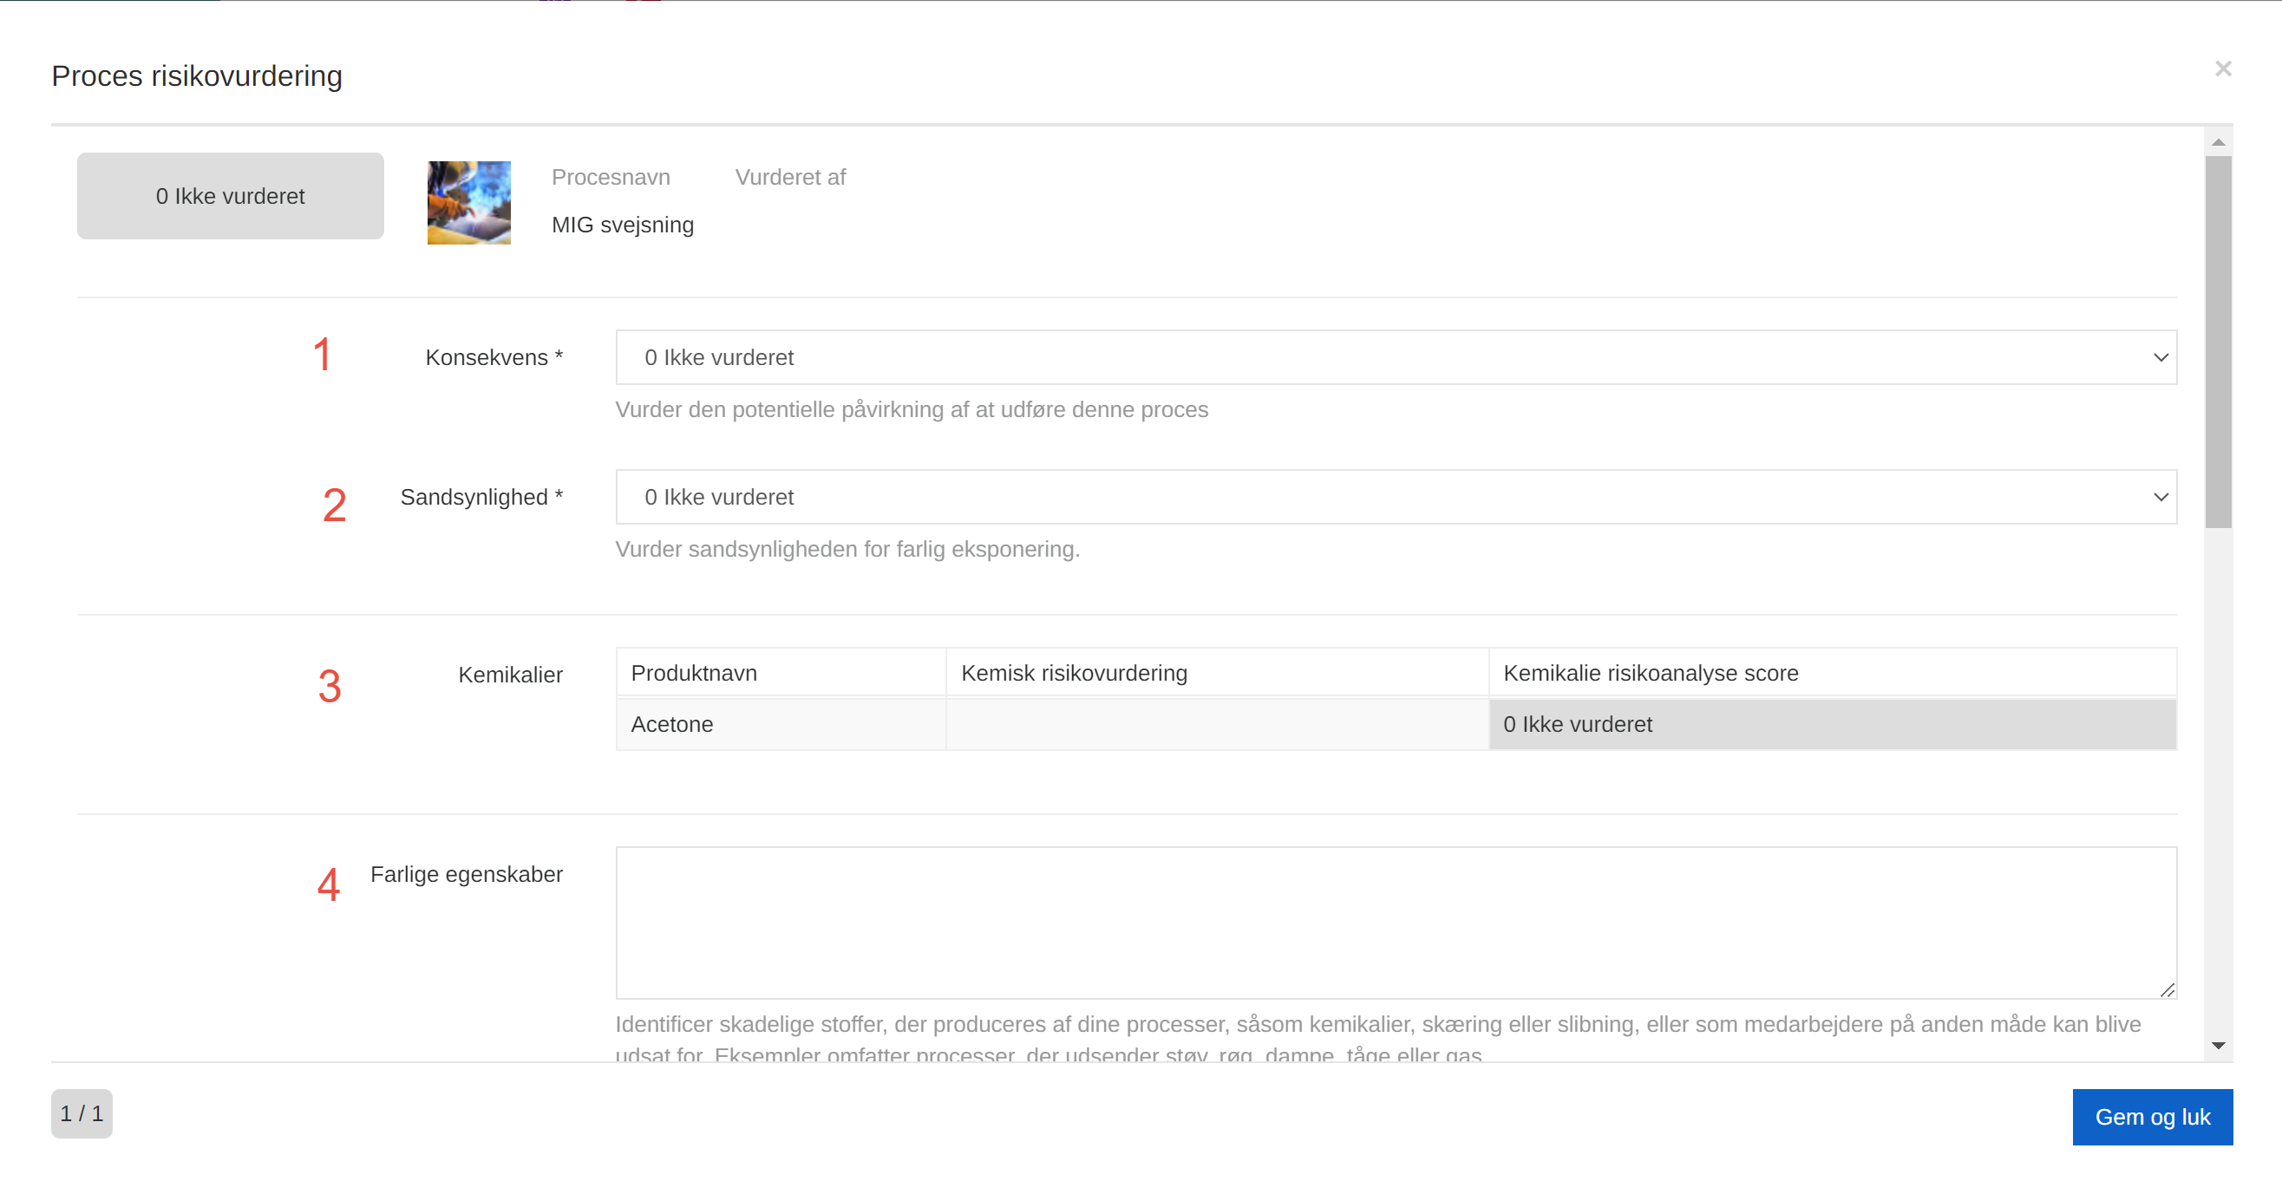Click the scrollbar down arrow
2282x1194 pixels.
[x=2217, y=1045]
